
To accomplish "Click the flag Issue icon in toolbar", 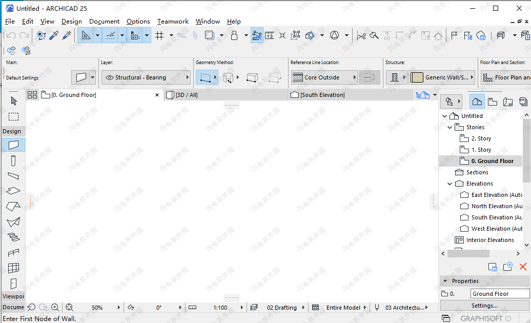I will 454,35.
